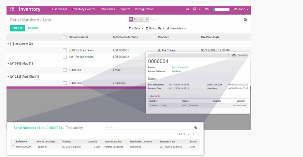Viewport: 303px width, 157px height.
Task: Click the WH/IN/00009 reference cell
Action: [23, 147]
